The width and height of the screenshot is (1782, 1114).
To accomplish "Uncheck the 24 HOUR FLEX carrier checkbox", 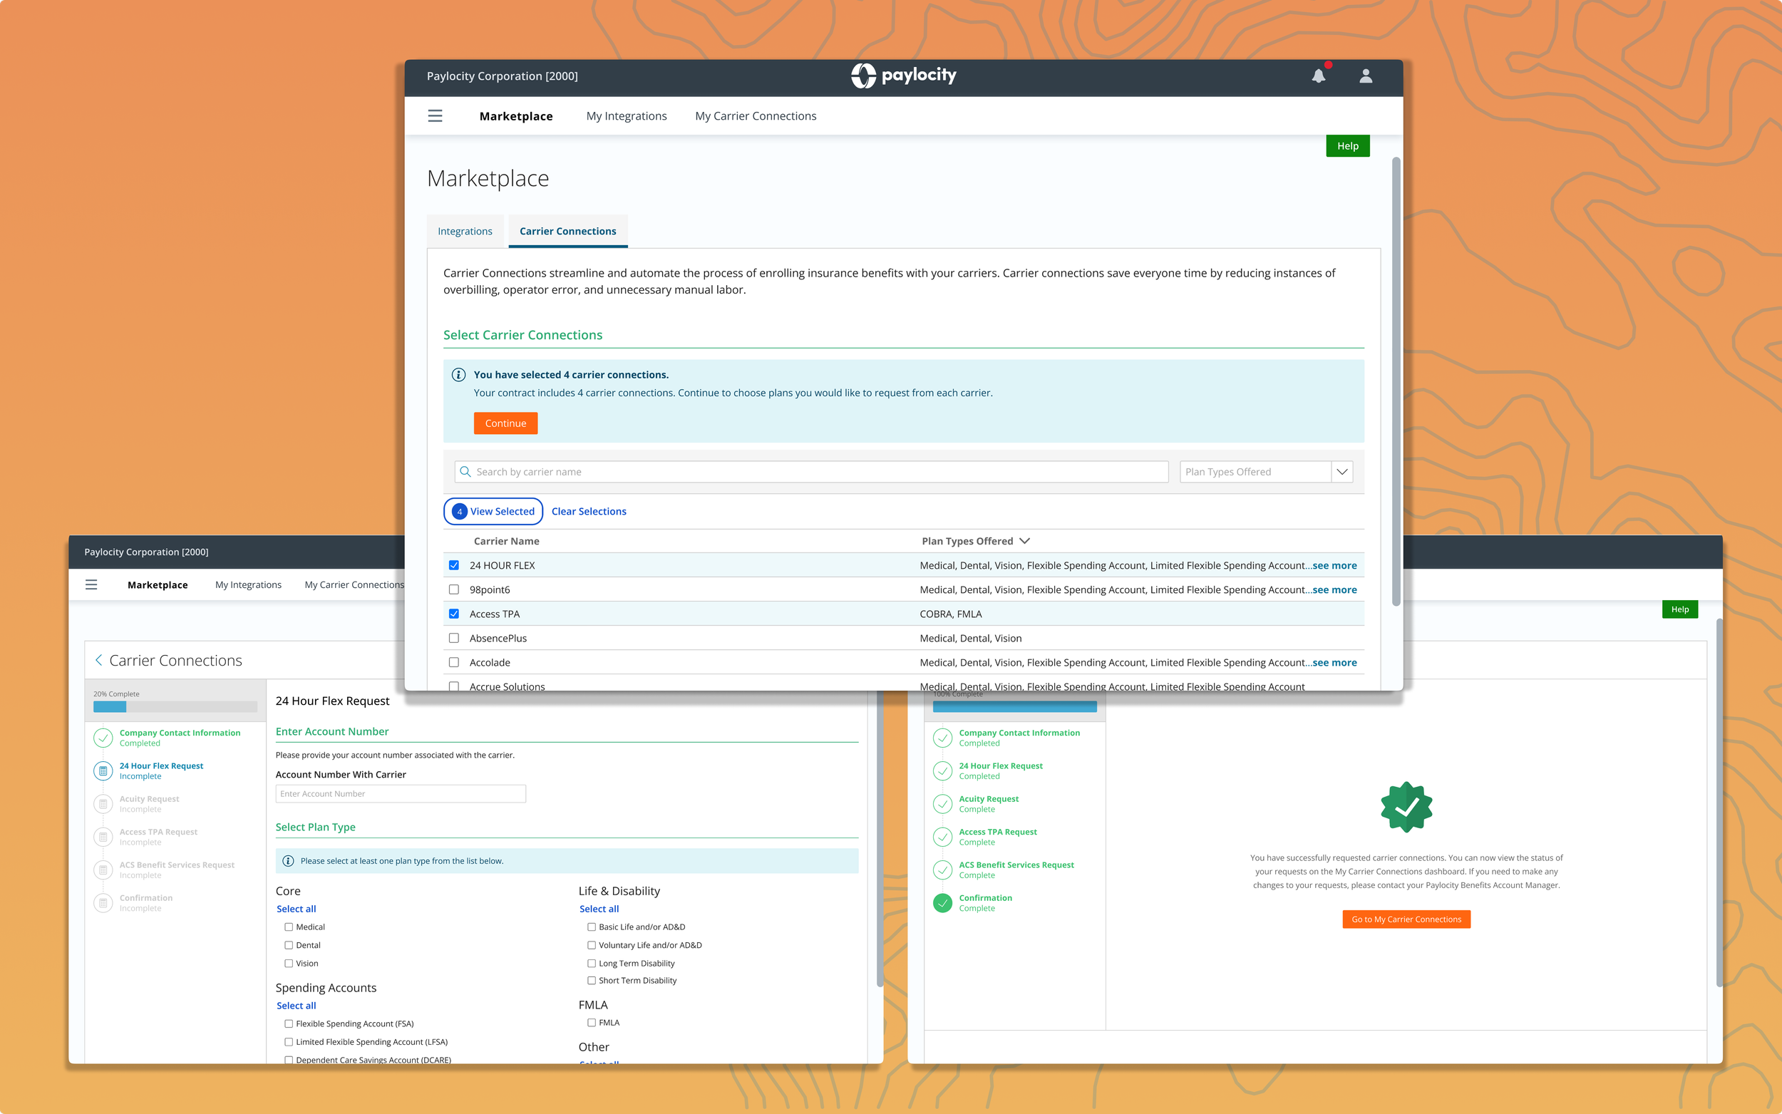I will [454, 565].
